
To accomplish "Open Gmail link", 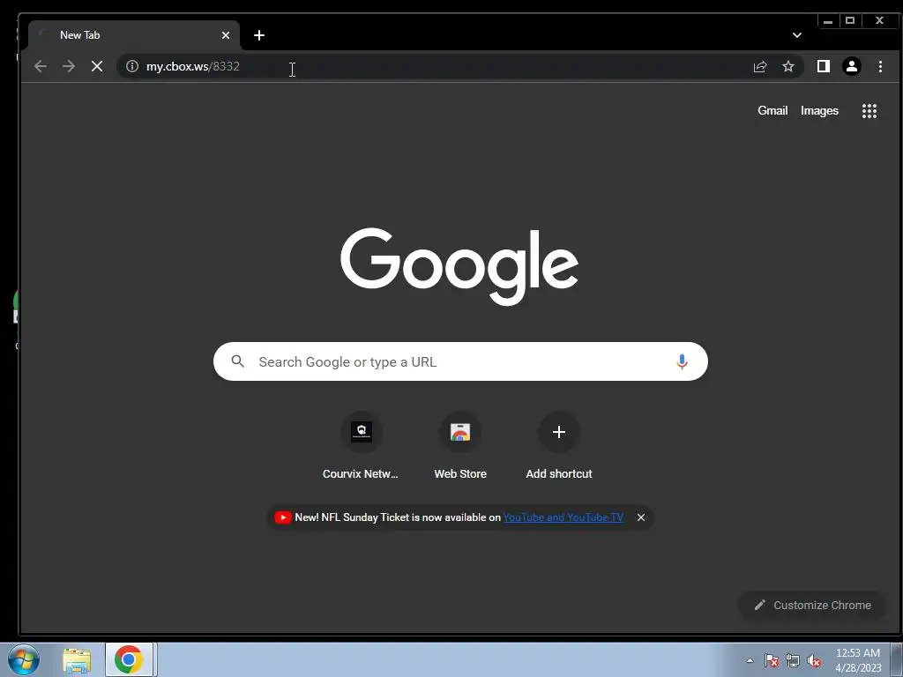I will 772,110.
